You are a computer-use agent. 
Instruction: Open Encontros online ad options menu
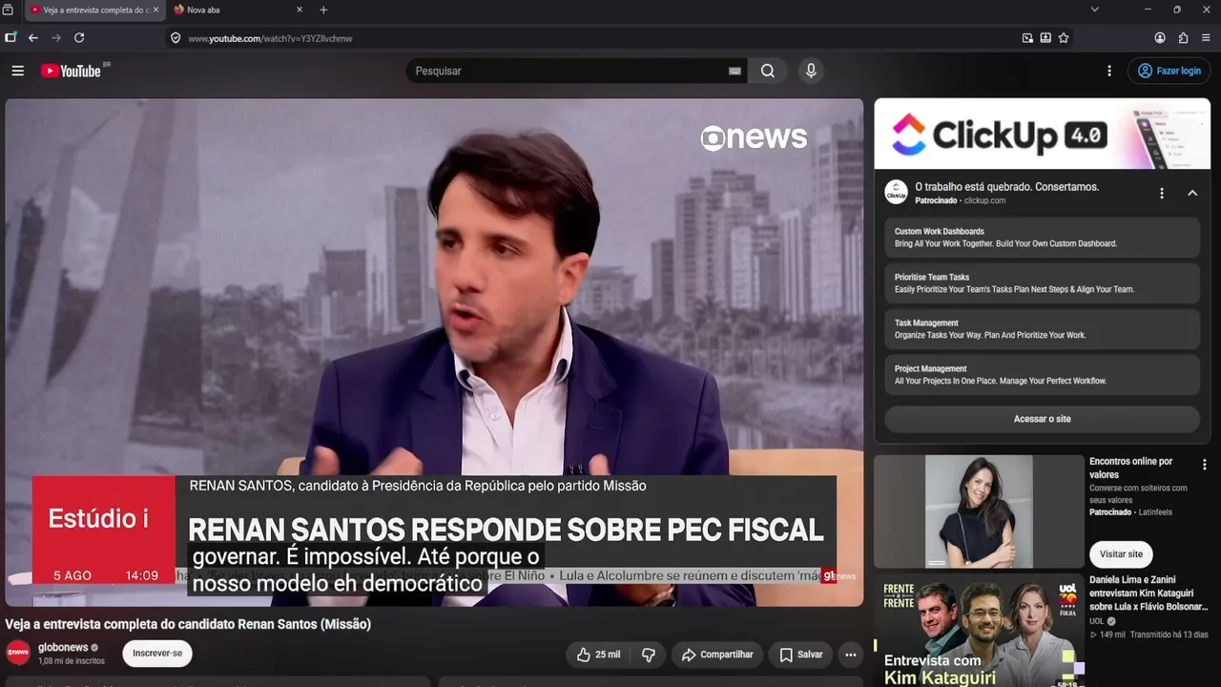click(1204, 464)
